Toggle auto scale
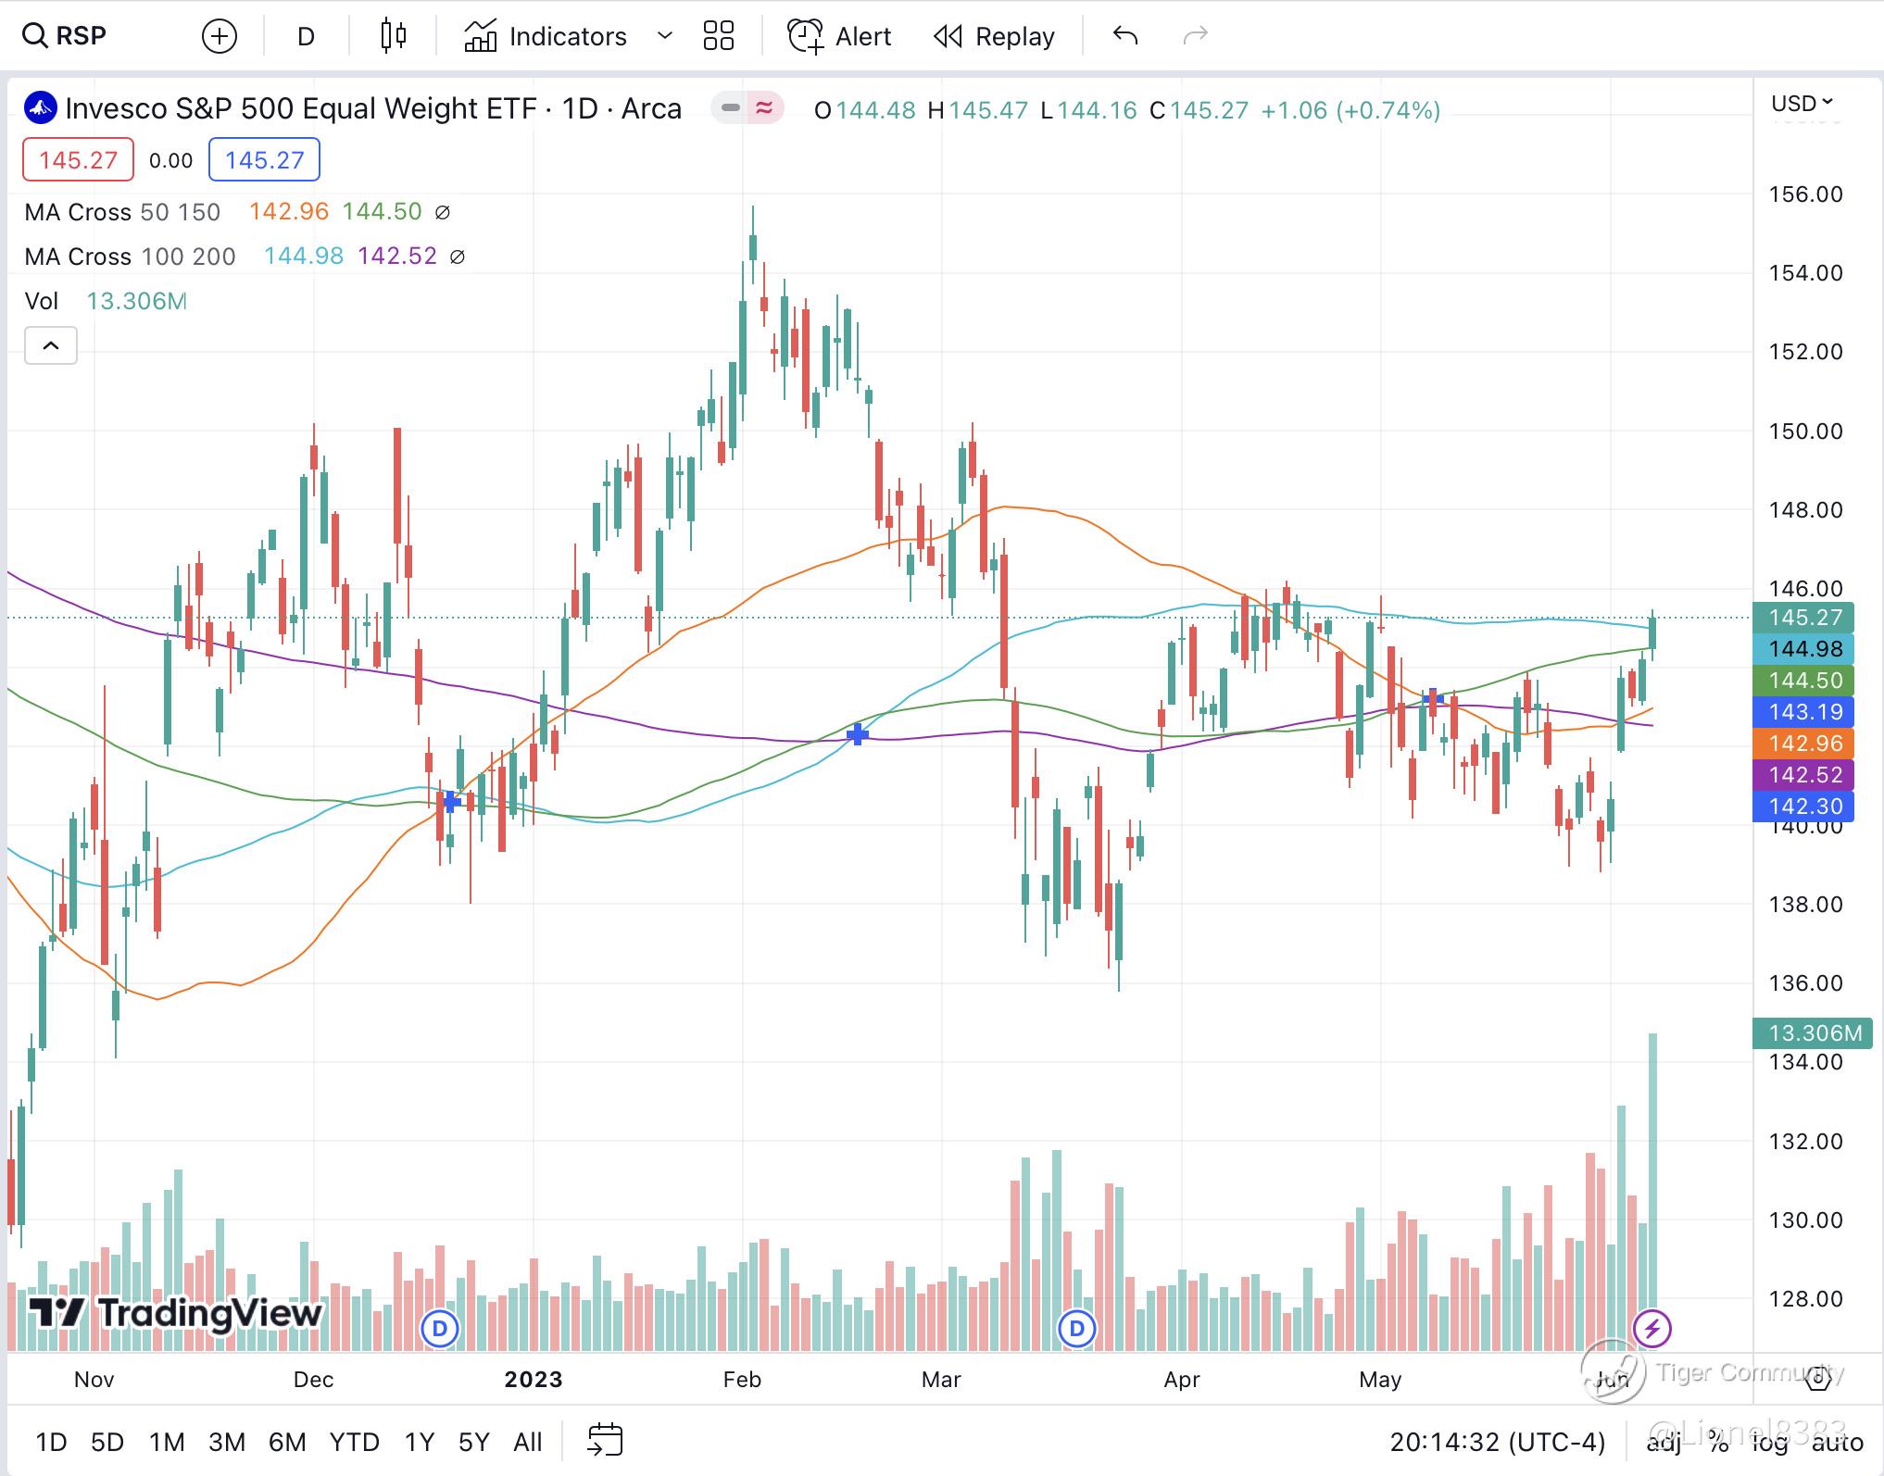Screen dimensions: 1884x1476 click(1837, 1442)
